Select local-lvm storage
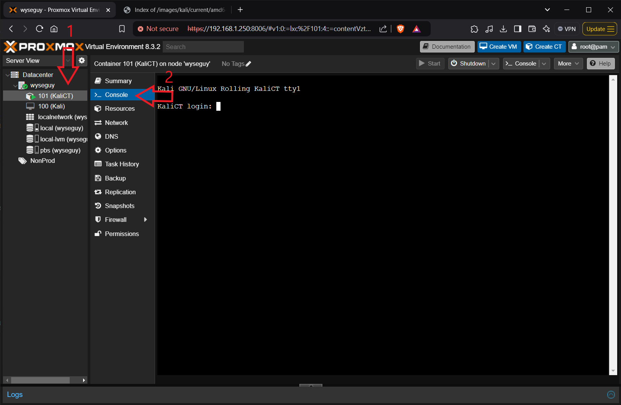 click(45, 139)
